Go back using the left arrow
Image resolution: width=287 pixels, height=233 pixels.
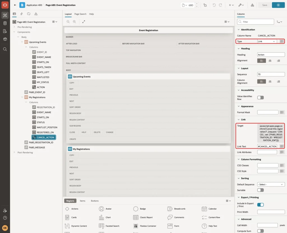point(15,5)
